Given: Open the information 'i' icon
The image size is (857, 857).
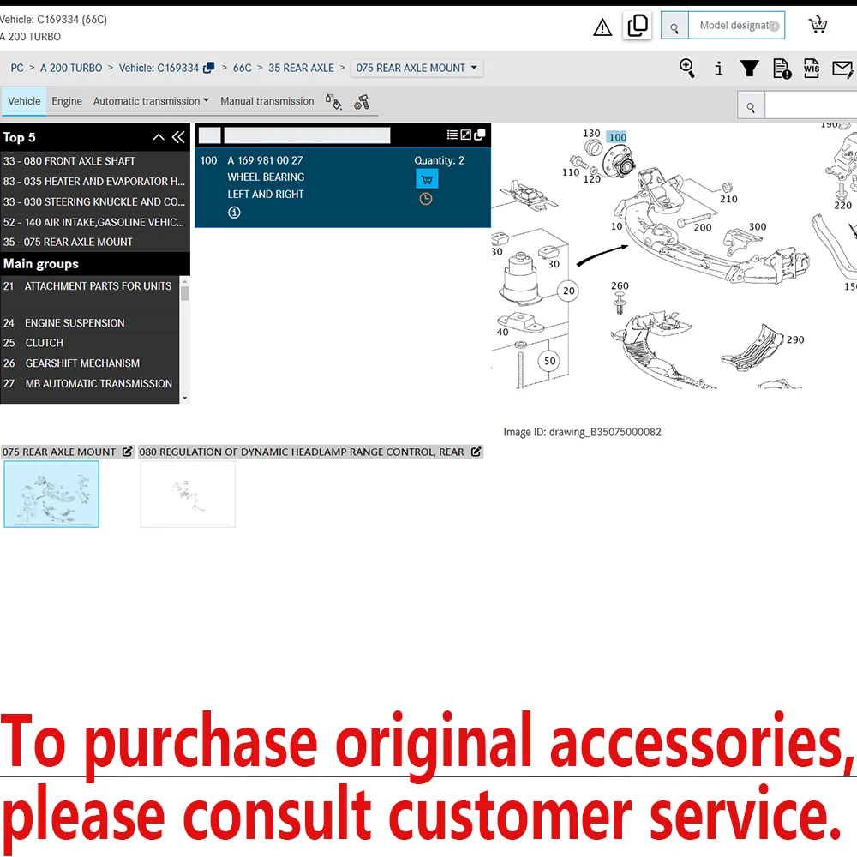Looking at the screenshot, I should click(x=719, y=69).
